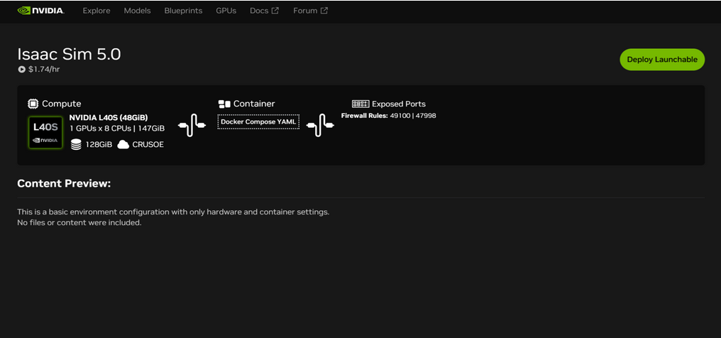Click NVIDIA L40S (48GiB) text
This screenshot has width=721, height=338.
coord(109,117)
